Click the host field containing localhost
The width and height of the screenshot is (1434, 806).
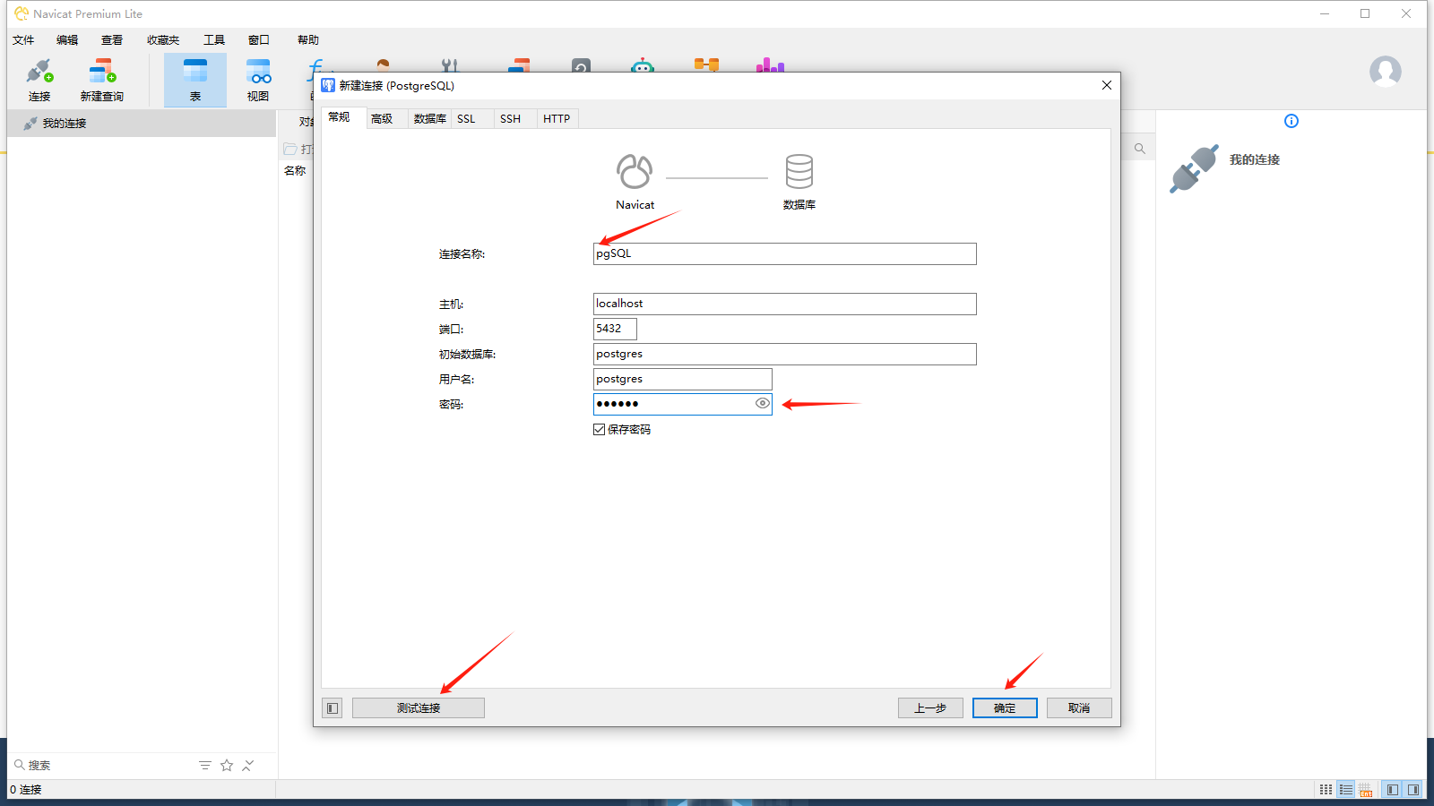click(x=784, y=304)
